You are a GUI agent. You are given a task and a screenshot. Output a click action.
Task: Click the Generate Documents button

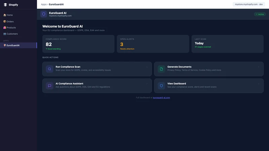(x=209, y=69)
